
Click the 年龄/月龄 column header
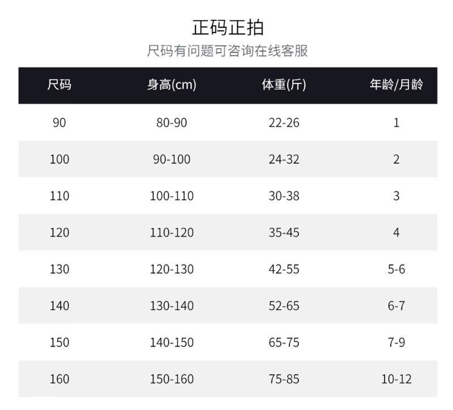tap(396, 86)
